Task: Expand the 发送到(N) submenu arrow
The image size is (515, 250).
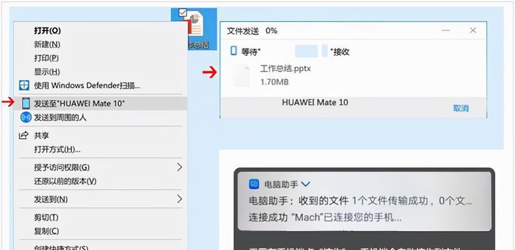Action: 180,199
